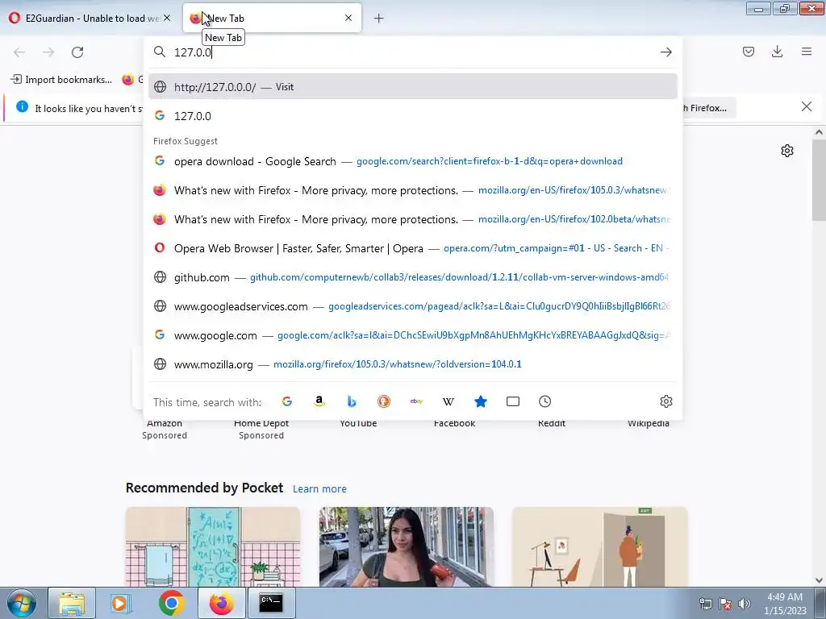Click the Import bookmarks button
826x619 pixels.
point(61,80)
